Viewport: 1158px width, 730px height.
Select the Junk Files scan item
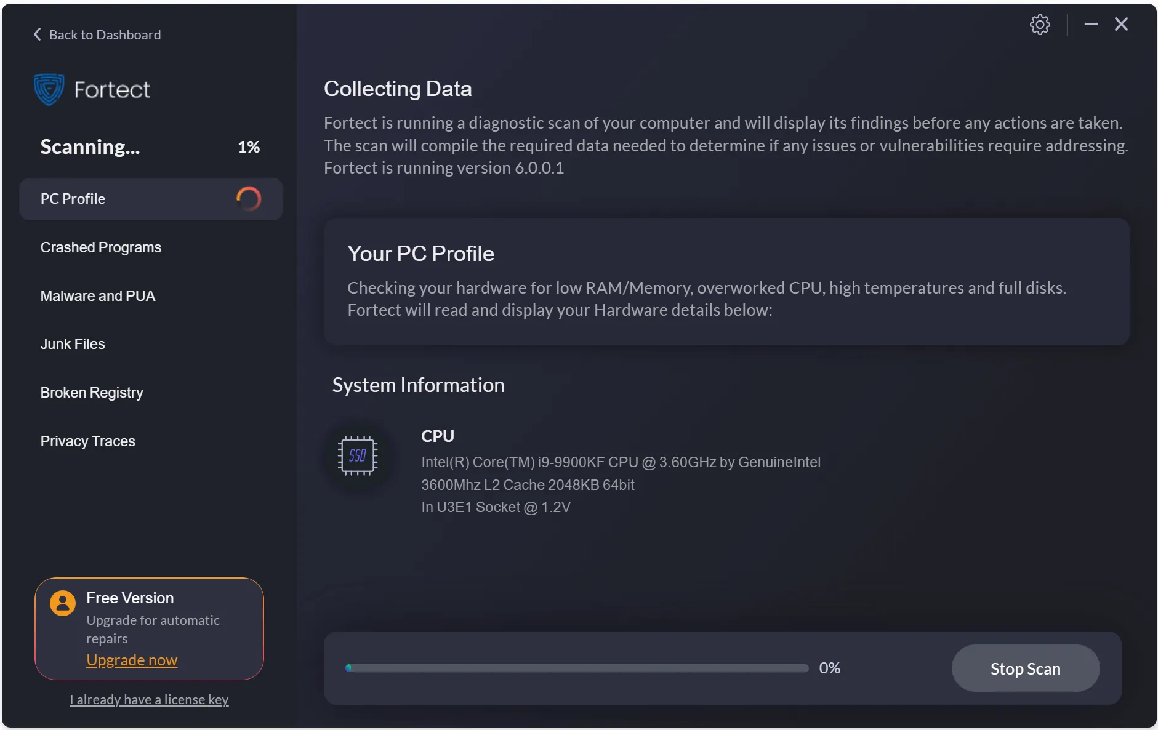73,343
